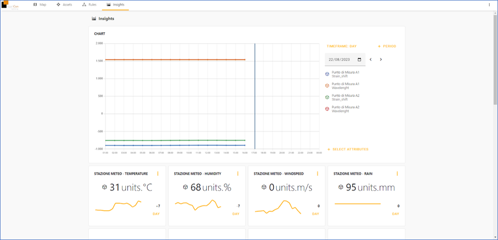
Task: Click the Windspeed widget's cube icon
Action: coord(264,187)
